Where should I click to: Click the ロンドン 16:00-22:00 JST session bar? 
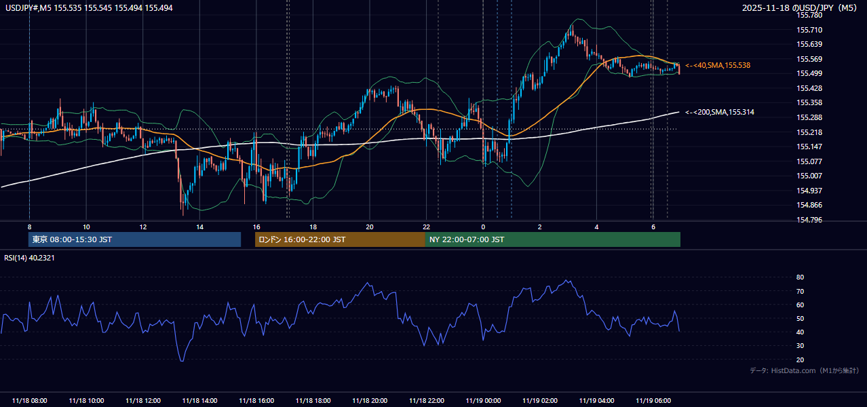pos(340,239)
